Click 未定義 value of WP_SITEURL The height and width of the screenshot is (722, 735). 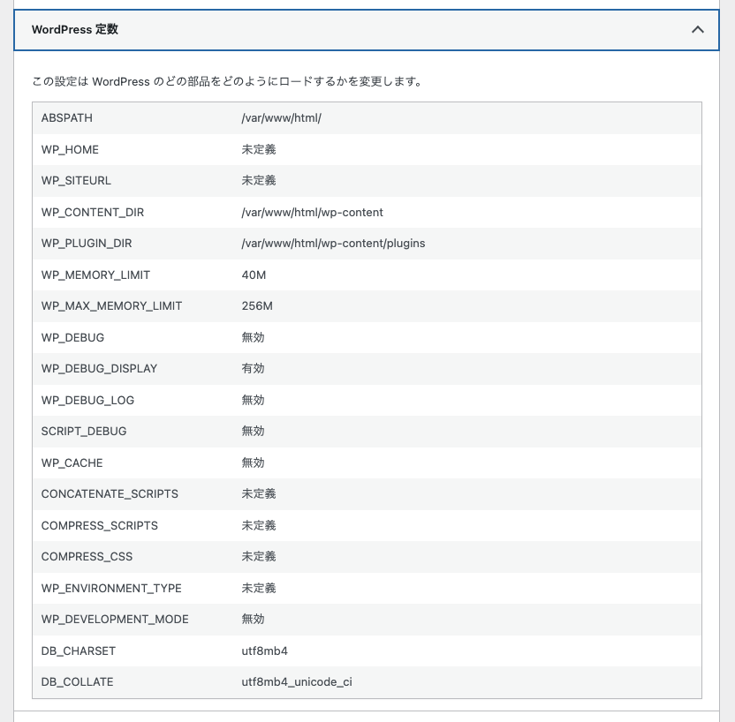point(259,181)
